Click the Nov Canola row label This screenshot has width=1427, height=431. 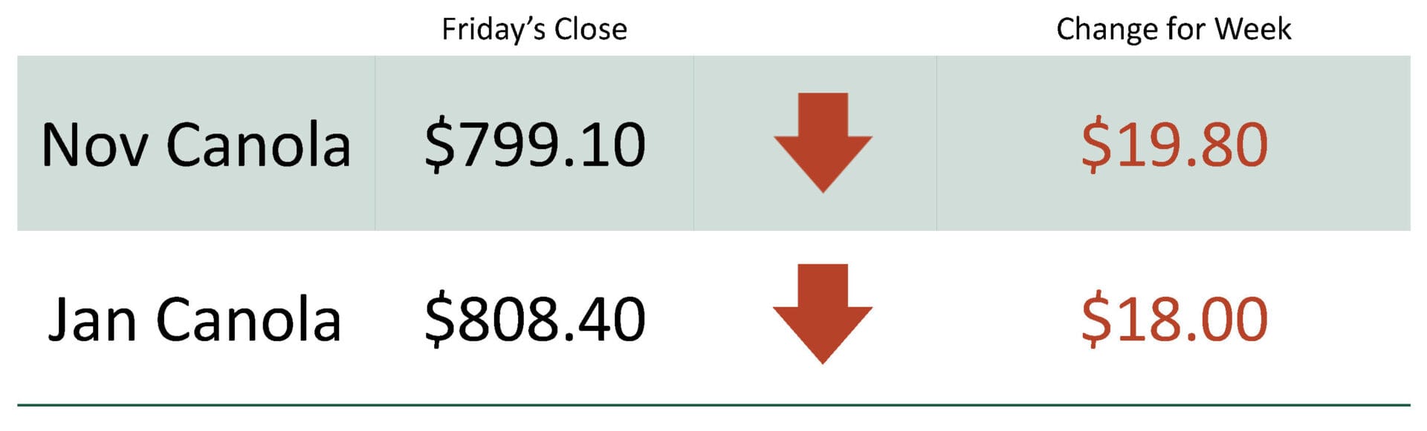(x=196, y=145)
